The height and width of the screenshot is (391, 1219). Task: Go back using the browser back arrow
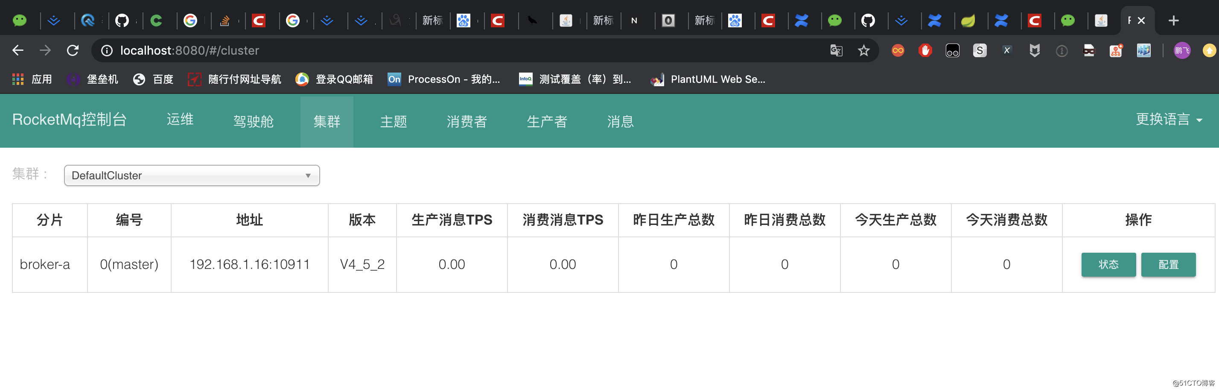coord(17,50)
